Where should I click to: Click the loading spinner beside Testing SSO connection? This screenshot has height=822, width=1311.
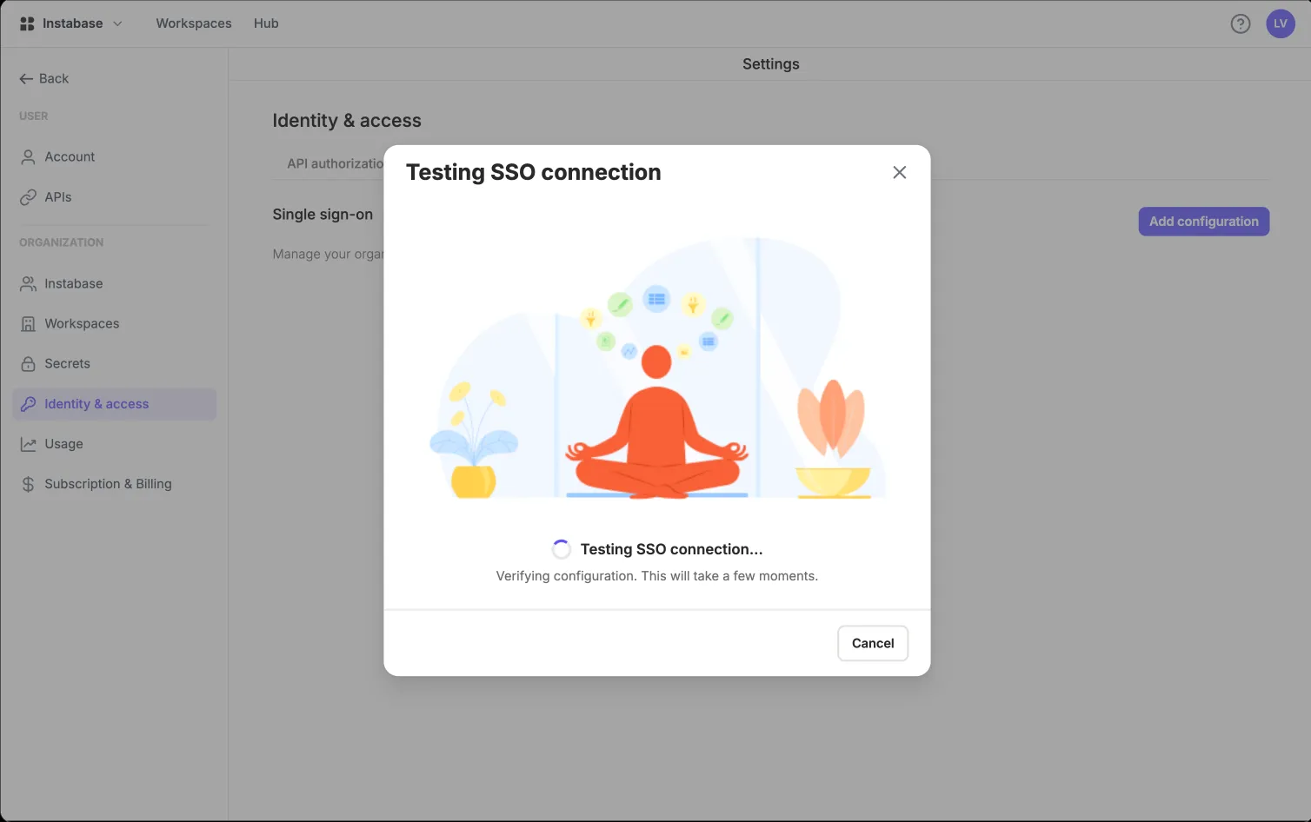(562, 549)
